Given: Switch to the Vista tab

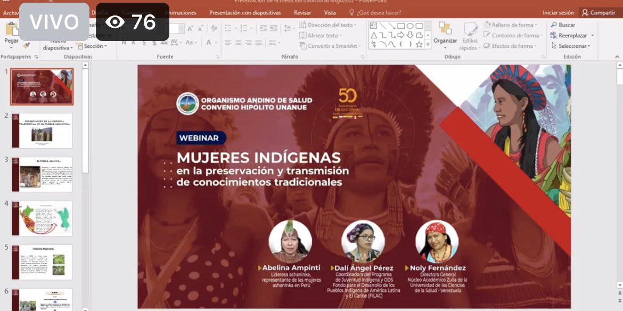Looking at the screenshot, I should (330, 13).
